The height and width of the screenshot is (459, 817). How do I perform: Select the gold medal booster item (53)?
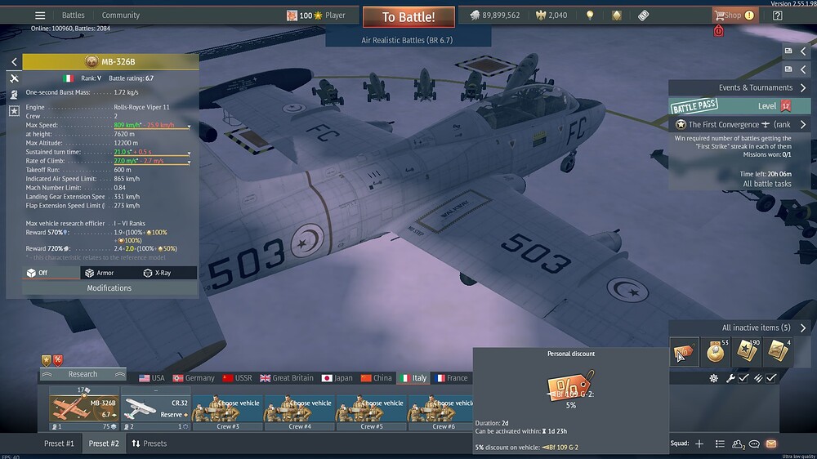click(715, 352)
